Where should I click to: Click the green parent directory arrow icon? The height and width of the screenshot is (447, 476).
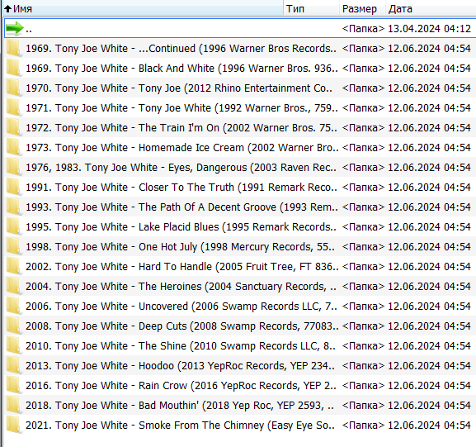[x=14, y=29]
